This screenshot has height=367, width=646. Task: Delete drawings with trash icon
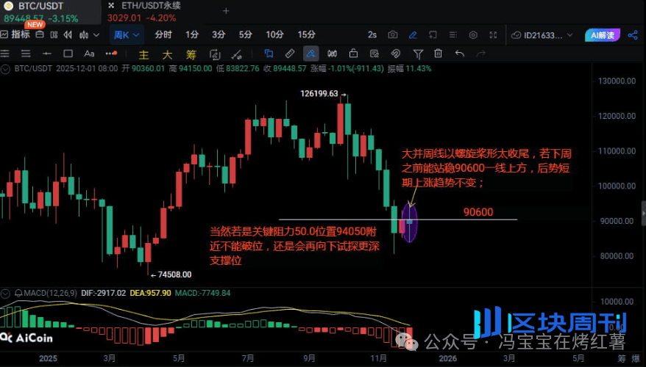click(438, 54)
